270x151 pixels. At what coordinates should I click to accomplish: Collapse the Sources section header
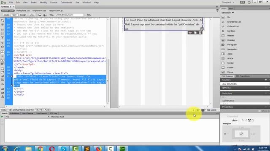[x=245, y=80]
